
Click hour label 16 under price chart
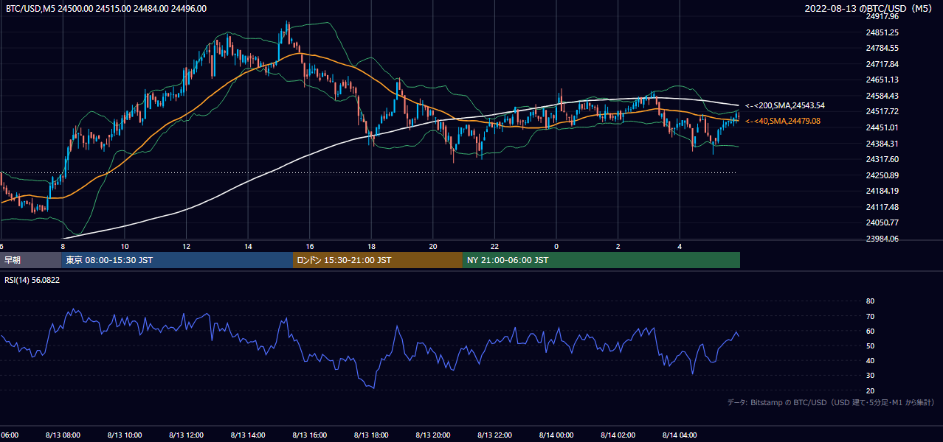pos(310,246)
